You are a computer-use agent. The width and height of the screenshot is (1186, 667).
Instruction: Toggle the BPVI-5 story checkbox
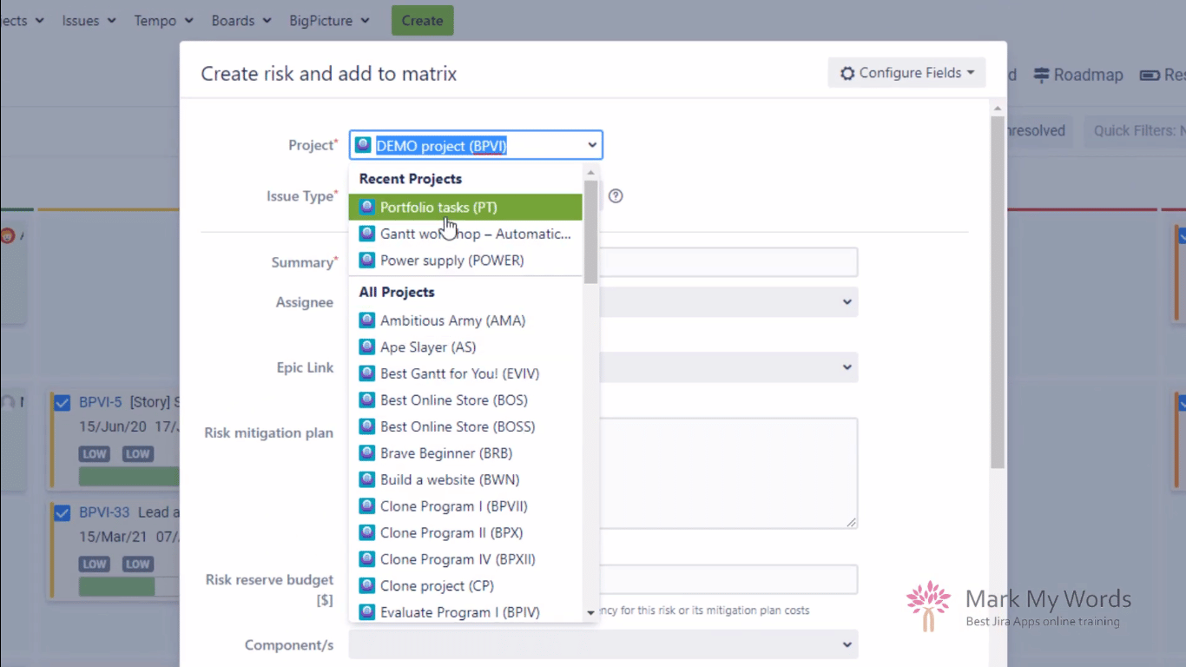pos(62,403)
